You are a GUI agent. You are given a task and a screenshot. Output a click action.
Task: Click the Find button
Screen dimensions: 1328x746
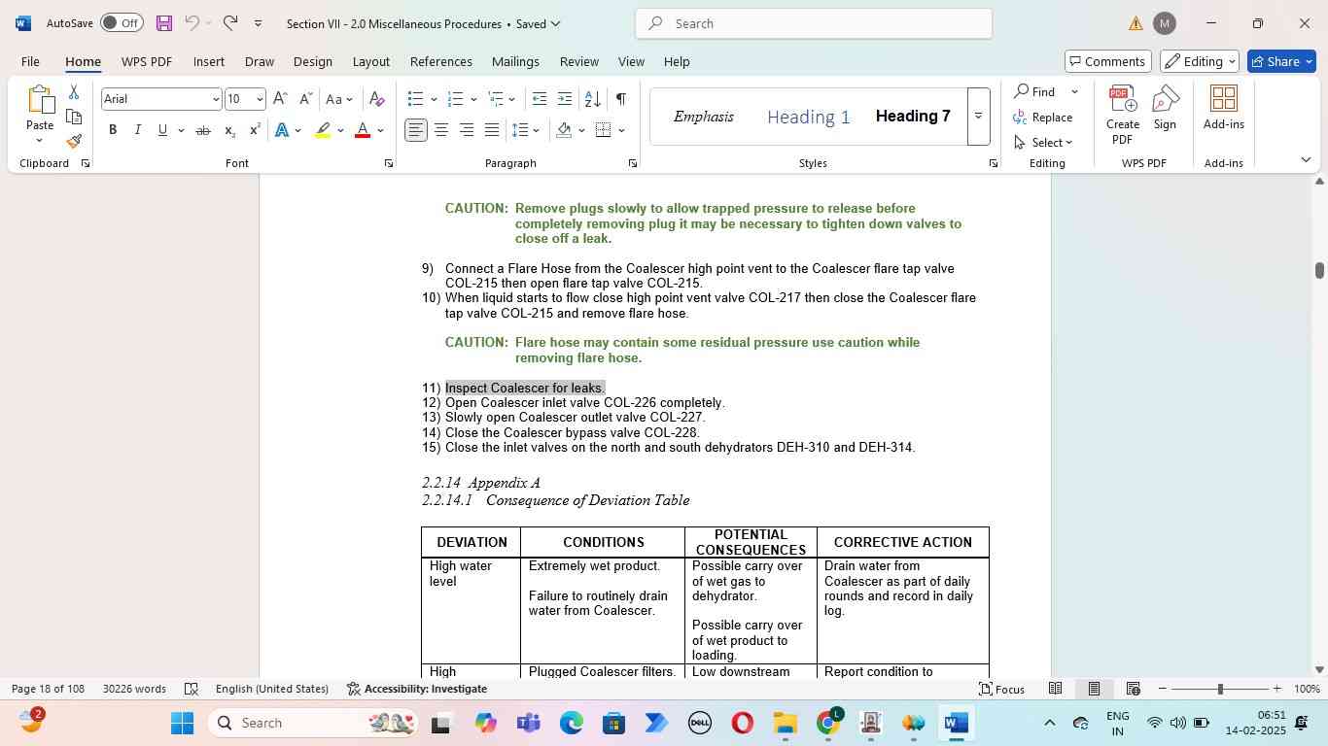pos(1035,91)
